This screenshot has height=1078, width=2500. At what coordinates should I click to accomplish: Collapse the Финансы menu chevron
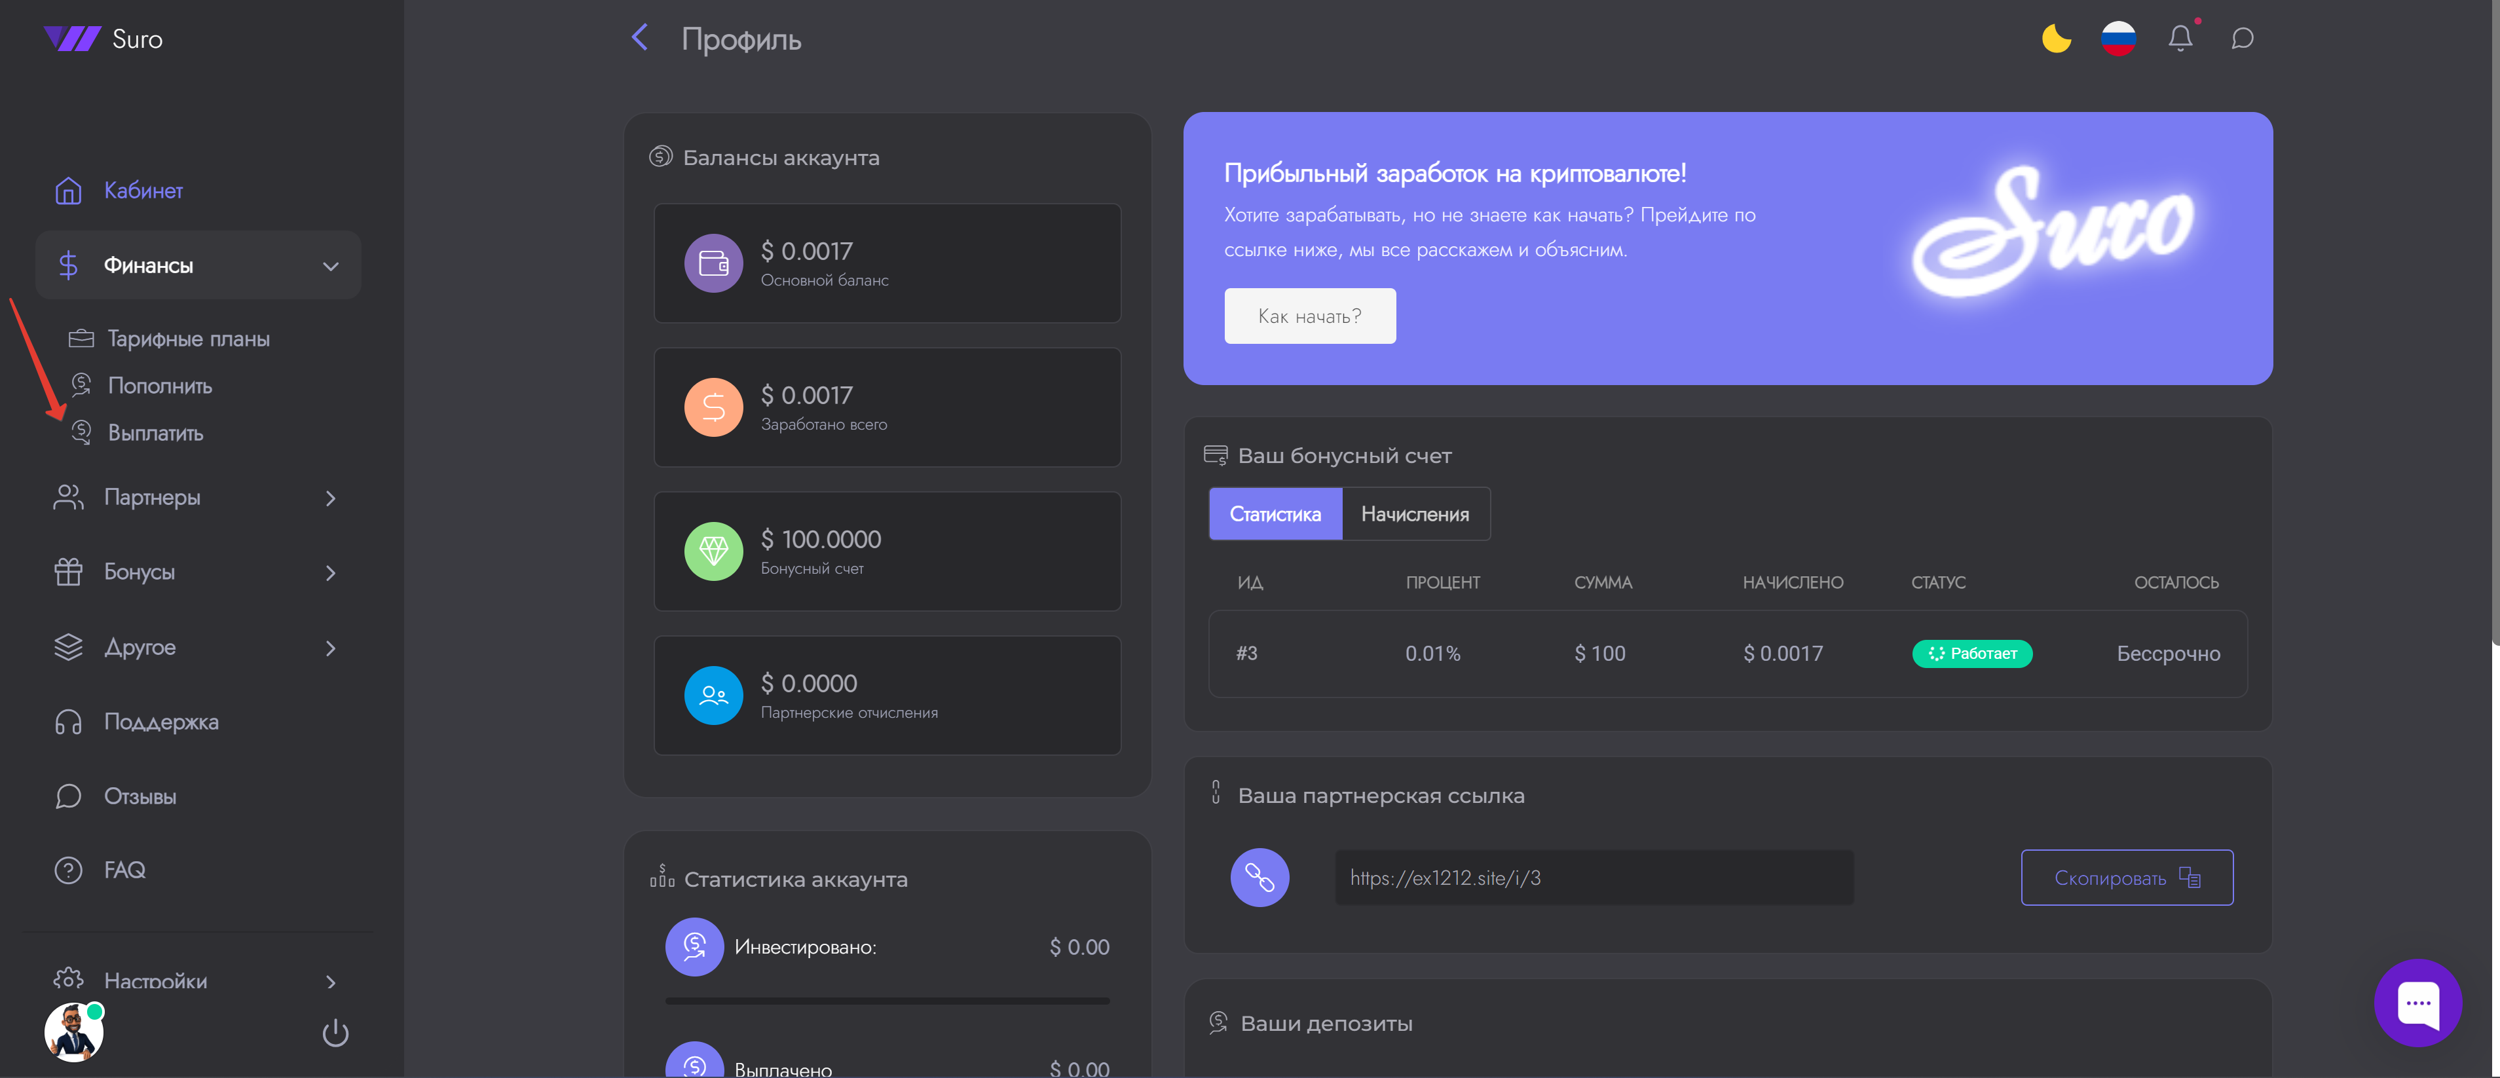331,266
